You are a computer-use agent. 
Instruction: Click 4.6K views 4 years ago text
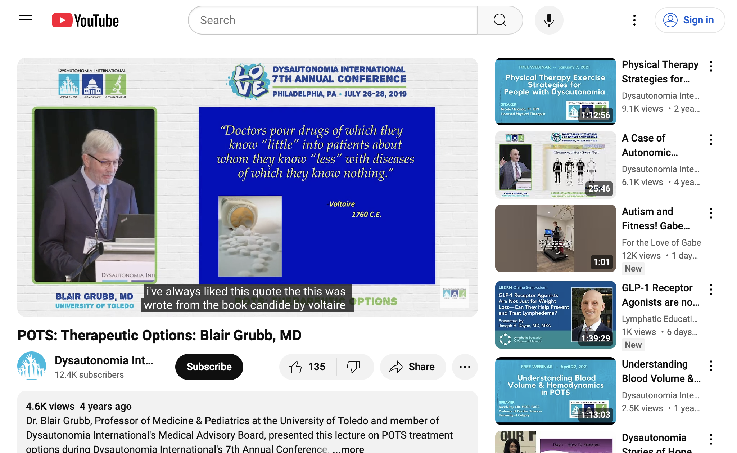[x=79, y=407]
